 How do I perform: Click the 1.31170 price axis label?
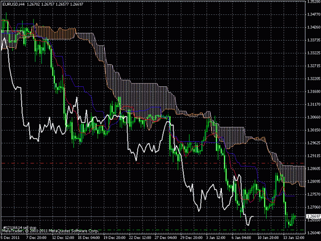314,104
